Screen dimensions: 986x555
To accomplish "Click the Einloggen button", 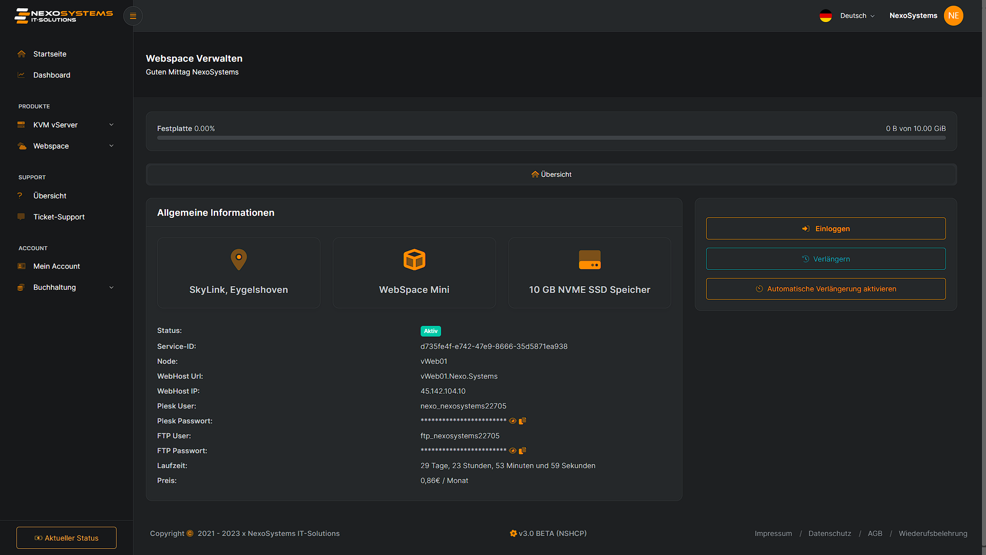I will click(826, 229).
